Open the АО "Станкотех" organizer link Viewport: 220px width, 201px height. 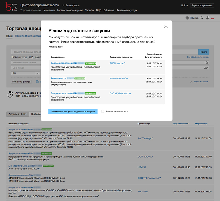coord(117,63)
